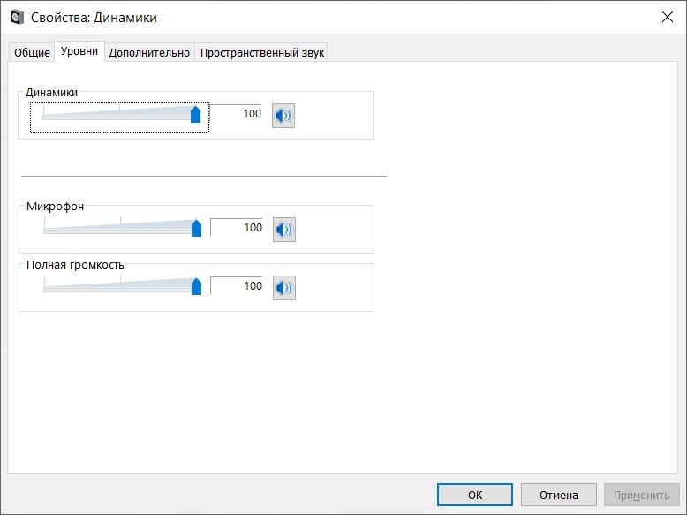Click the Динамики group label
The width and height of the screenshot is (687, 515).
[51, 93]
